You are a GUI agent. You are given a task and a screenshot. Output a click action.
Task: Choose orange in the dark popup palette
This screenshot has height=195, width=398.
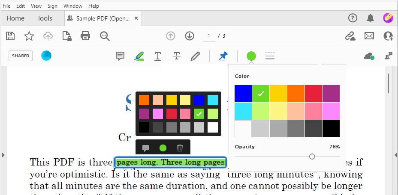(144, 100)
